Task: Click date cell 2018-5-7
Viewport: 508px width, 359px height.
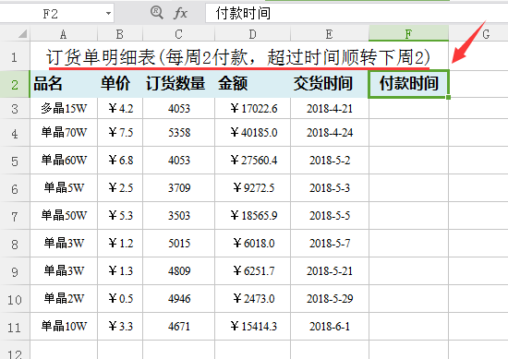Action: coord(330,244)
